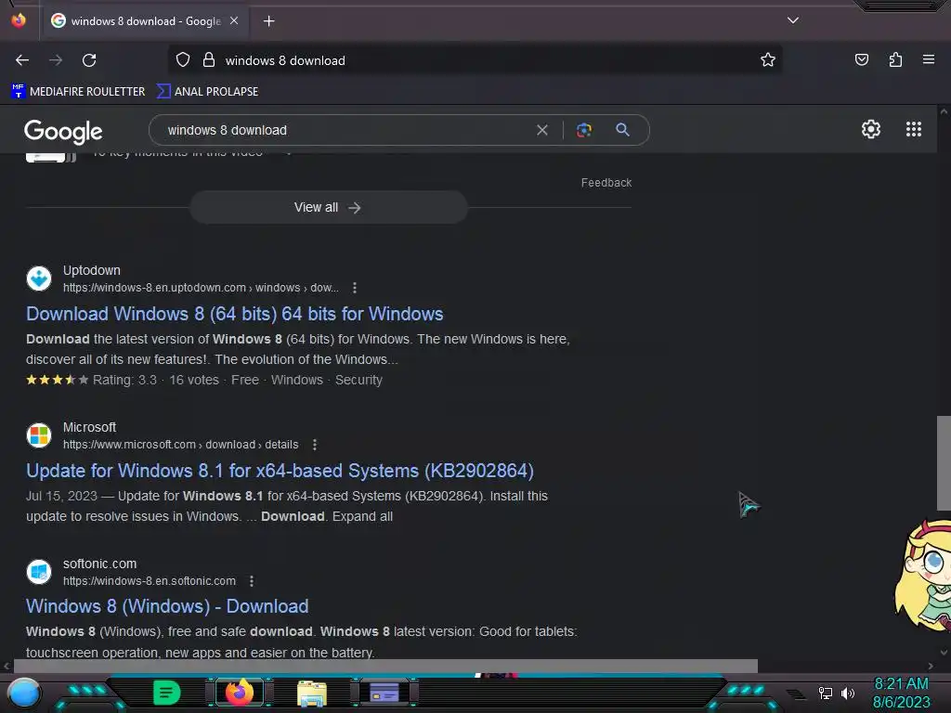Open the Microsoft result options menu
This screenshot has height=713, width=951.
(315, 445)
